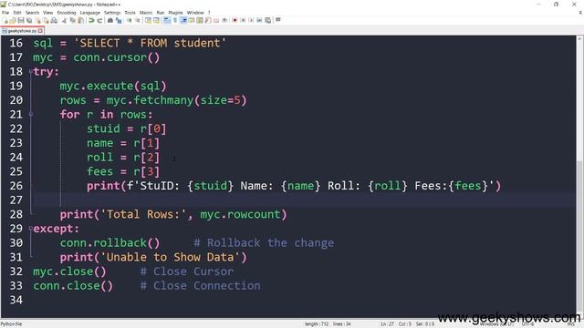Click the Paste toolbar icon

click(x=80, y=20)
